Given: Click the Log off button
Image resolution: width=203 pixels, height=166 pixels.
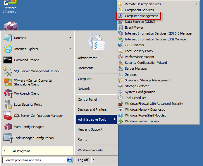Looking at the screenshot, I should point(83,160).
